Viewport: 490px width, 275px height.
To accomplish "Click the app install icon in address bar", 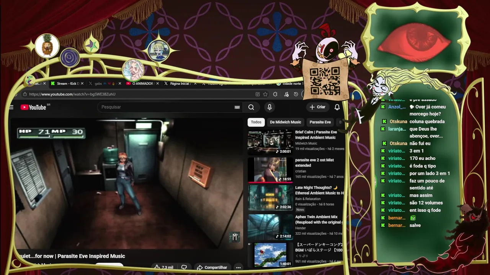I will click(x=258, y=94).
